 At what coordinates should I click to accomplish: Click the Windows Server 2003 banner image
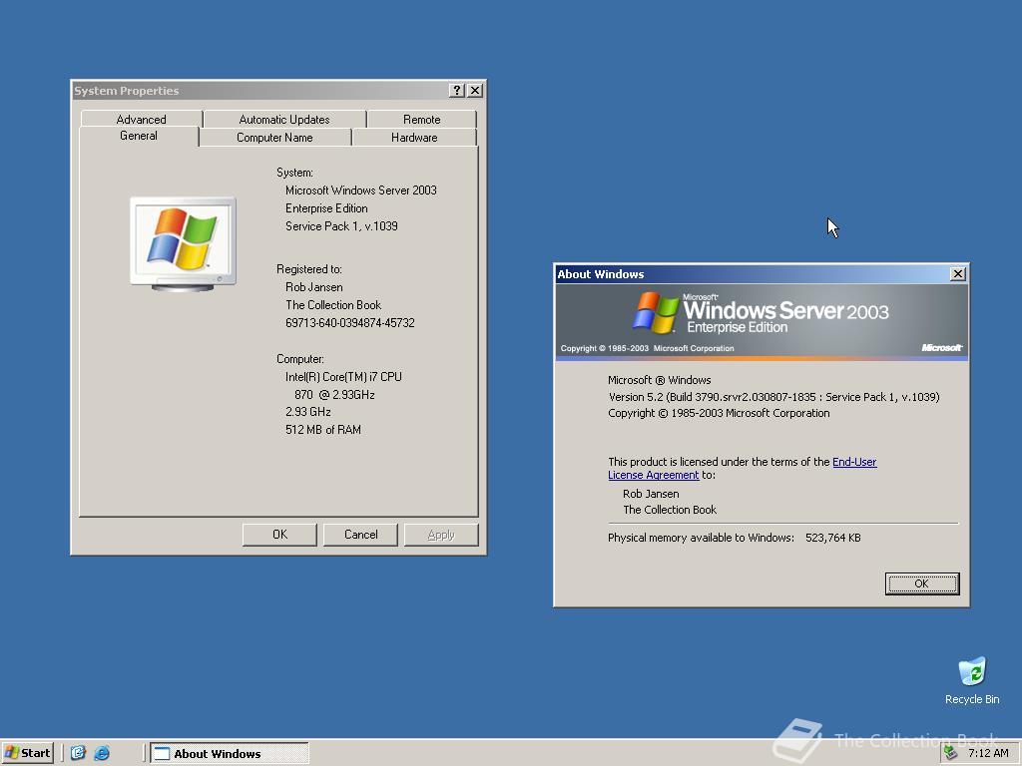pyautogui.click(x=761, y=322)
